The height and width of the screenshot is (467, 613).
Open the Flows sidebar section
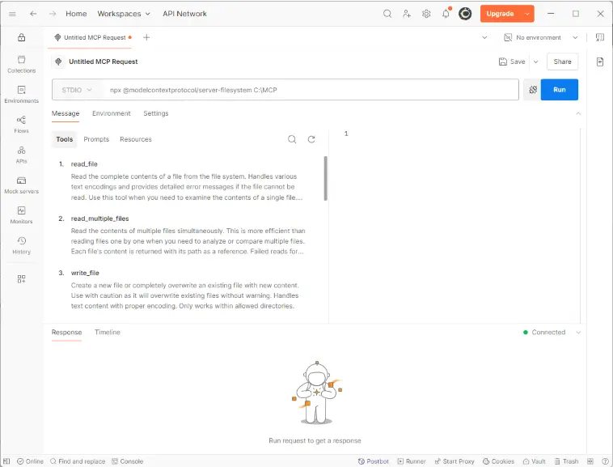[x=22, y=125]
